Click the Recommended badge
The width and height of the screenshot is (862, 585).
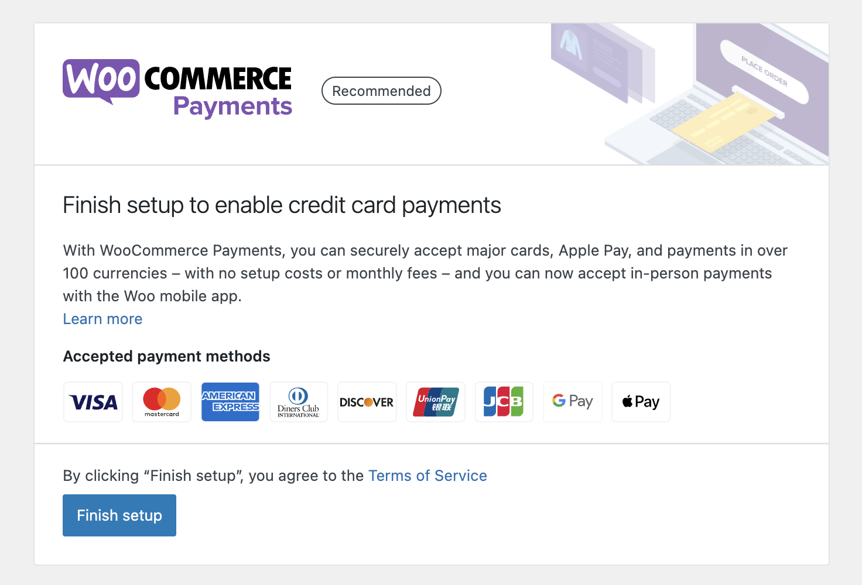381,91
